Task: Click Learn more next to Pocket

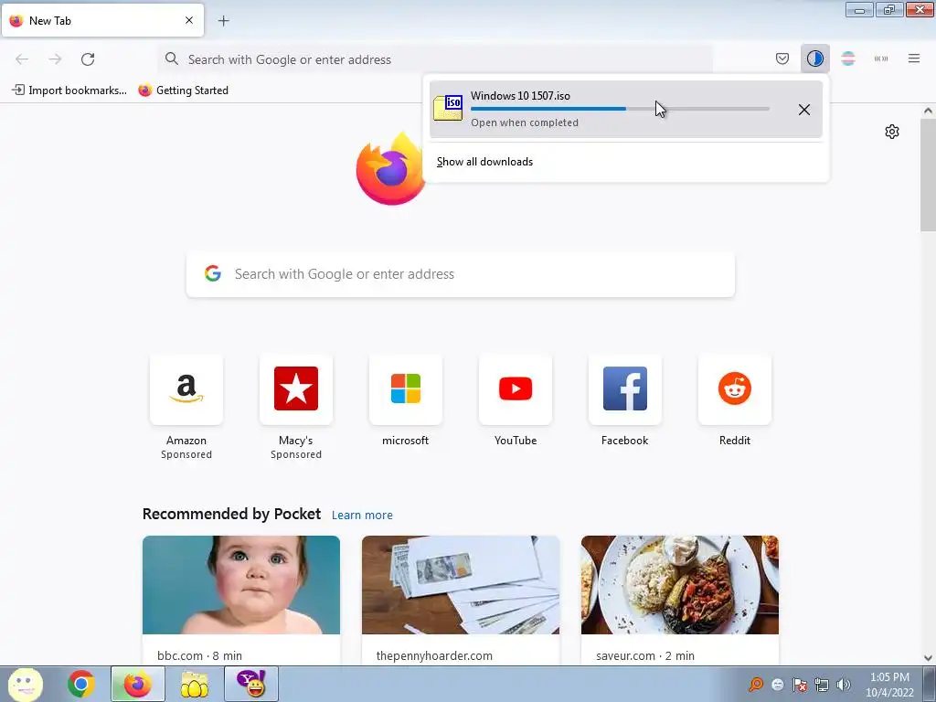Action: point(362,516)
